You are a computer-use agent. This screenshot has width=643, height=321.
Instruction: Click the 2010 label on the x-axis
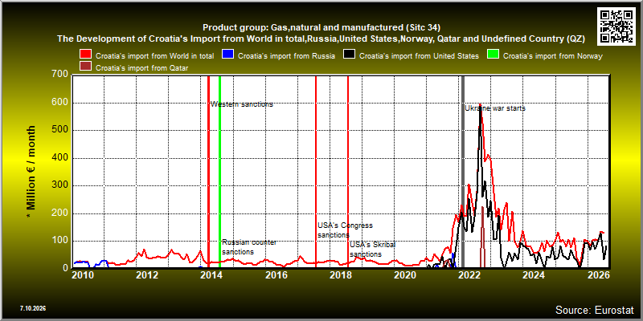[82, 275]
